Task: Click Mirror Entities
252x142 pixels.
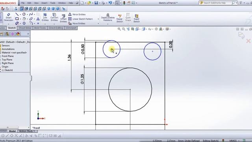Action: 77,15
